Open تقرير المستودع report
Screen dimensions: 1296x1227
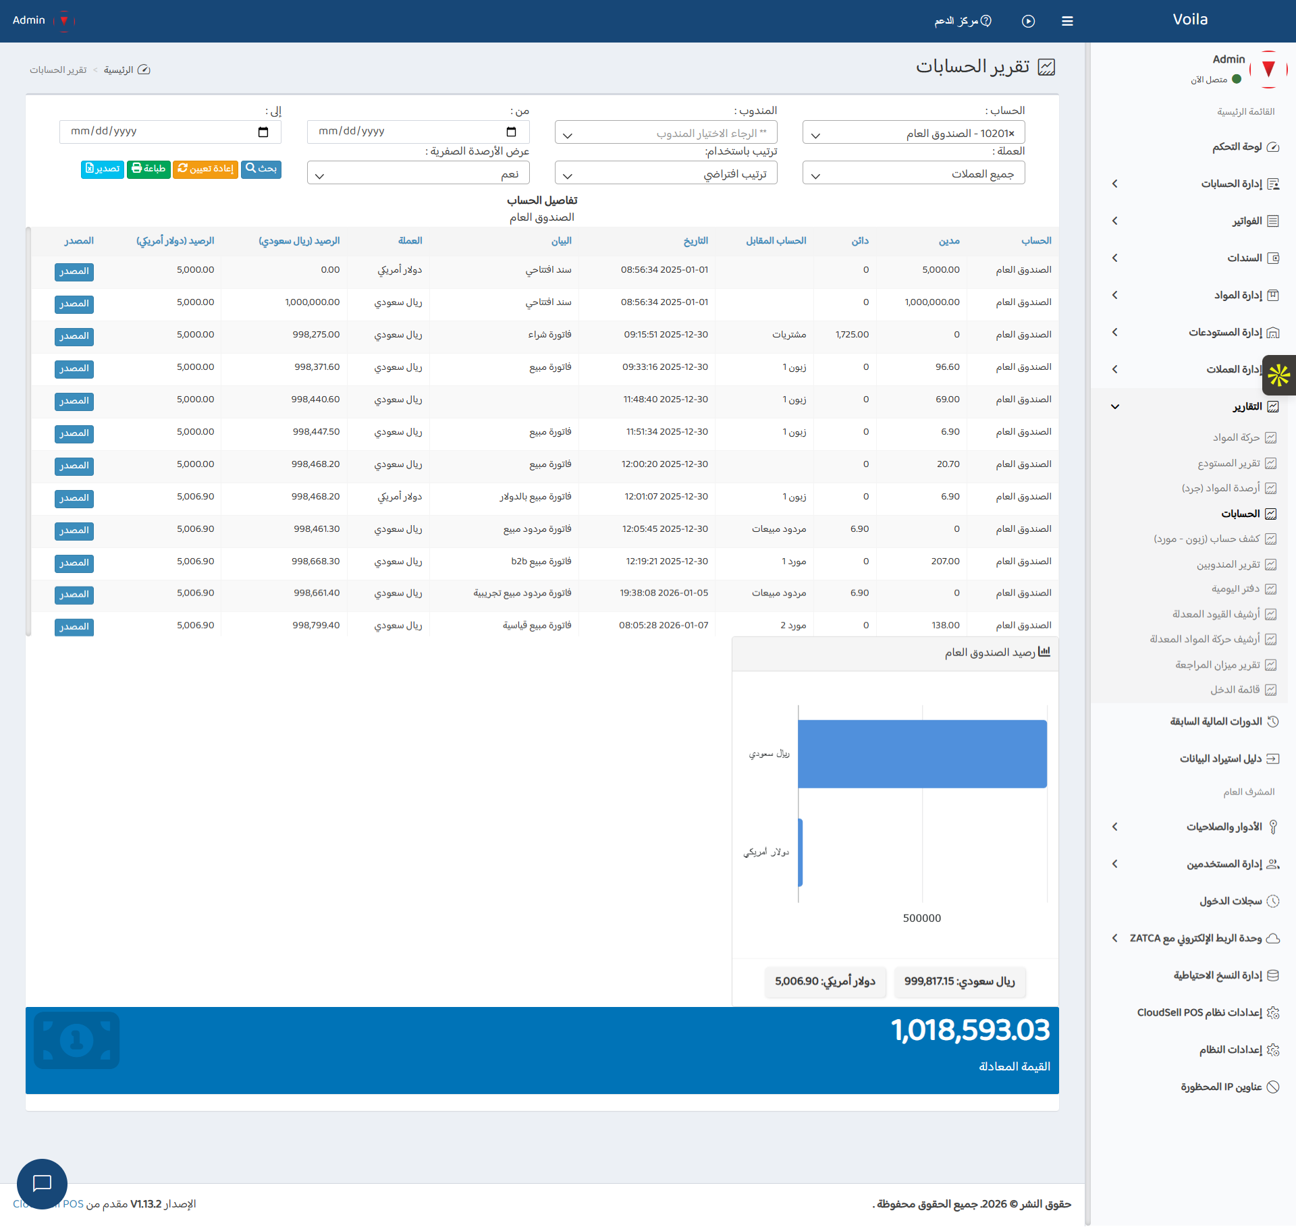pos(1237,463)
